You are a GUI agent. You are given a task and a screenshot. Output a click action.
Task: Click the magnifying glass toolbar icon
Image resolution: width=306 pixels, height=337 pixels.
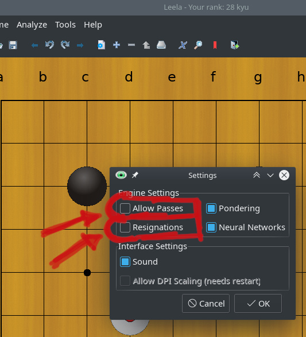pos(198,45)
